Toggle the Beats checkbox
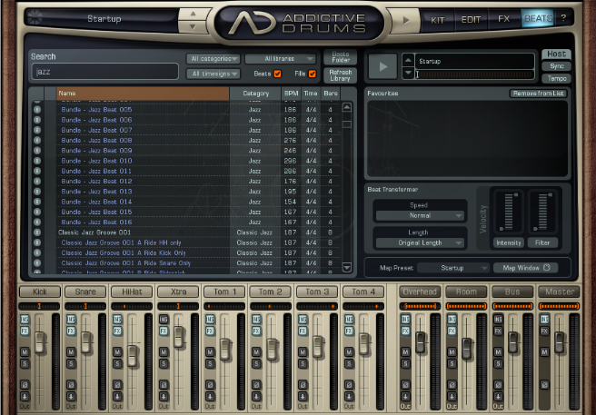The height and width of the screenshot is (415, 596). [278, 74]
